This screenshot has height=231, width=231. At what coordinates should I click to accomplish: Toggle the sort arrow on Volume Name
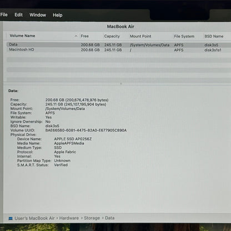point(76,36)
